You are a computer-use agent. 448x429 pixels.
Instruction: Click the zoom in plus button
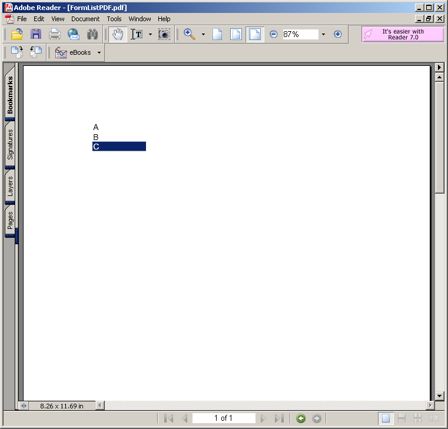pos(338,34)
